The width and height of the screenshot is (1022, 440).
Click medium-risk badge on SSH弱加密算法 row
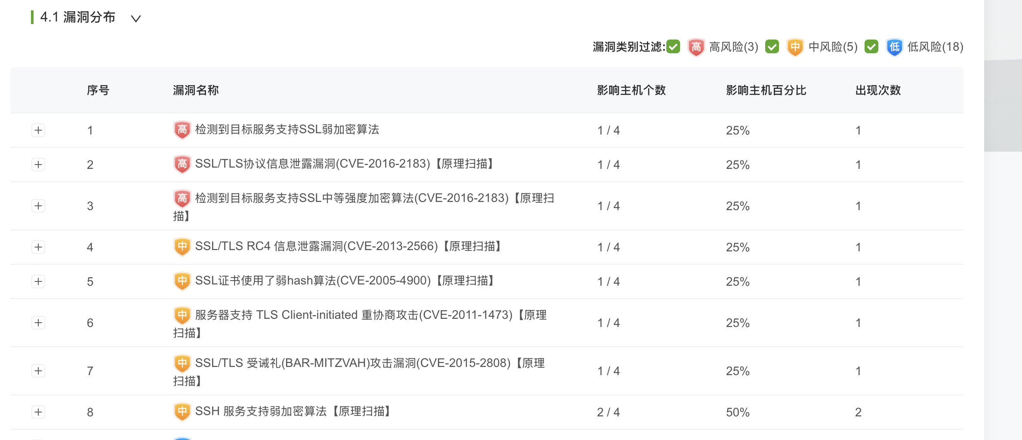click(x=182, y=411)
